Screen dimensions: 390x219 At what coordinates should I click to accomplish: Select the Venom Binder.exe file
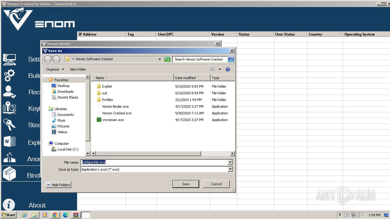[115, 106]
